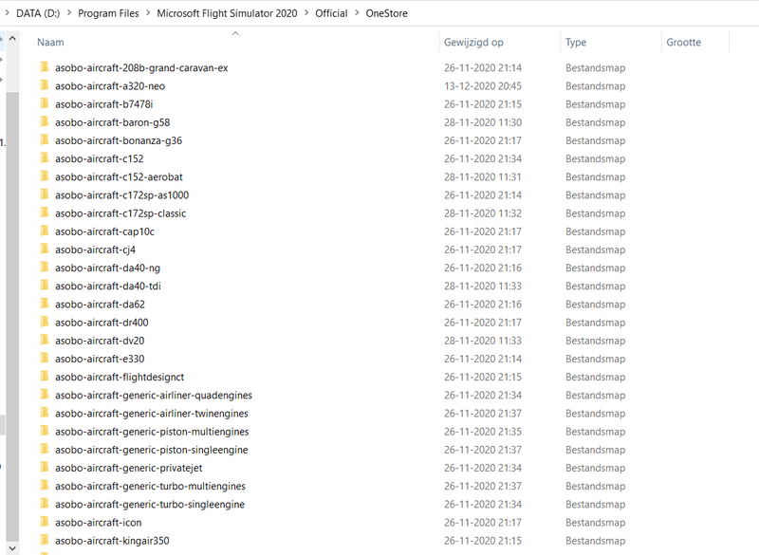Click folder icon of generic-airliner-twinengines
The height and width of the screenshot is (555, 759).
(45, 414)
